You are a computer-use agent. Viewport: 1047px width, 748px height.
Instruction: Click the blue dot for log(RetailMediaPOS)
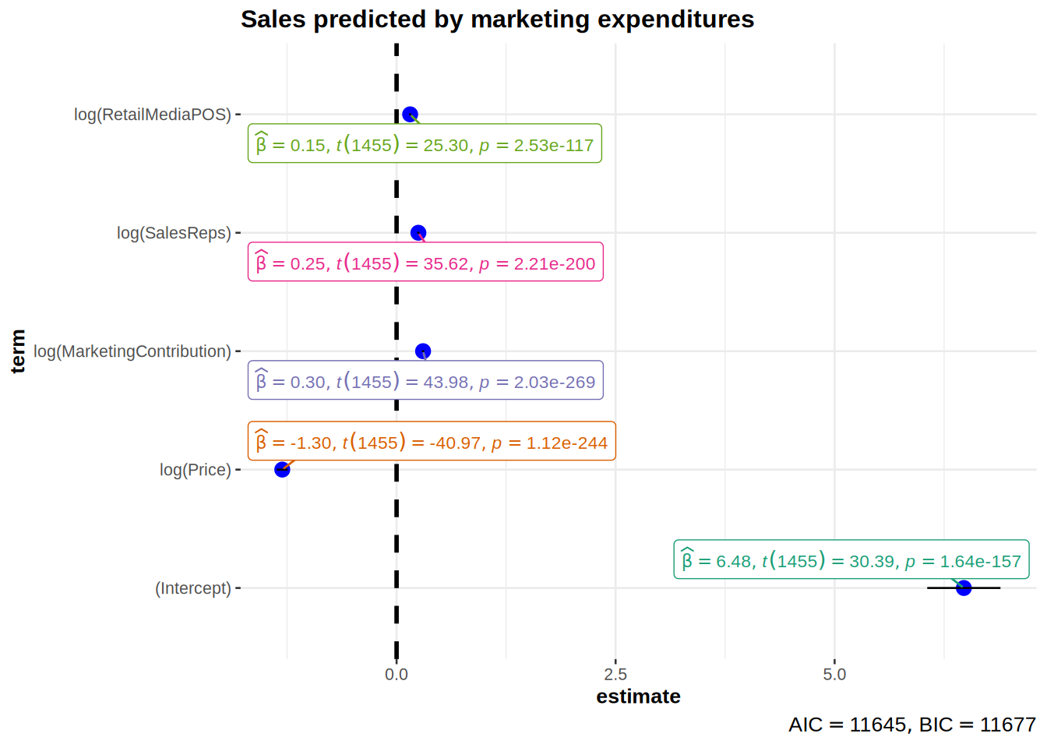410,115
